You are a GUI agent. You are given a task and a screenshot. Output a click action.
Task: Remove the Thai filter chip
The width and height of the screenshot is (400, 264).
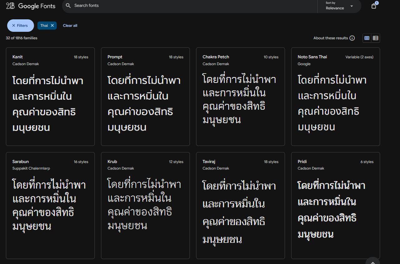click(x=52, y=26)
